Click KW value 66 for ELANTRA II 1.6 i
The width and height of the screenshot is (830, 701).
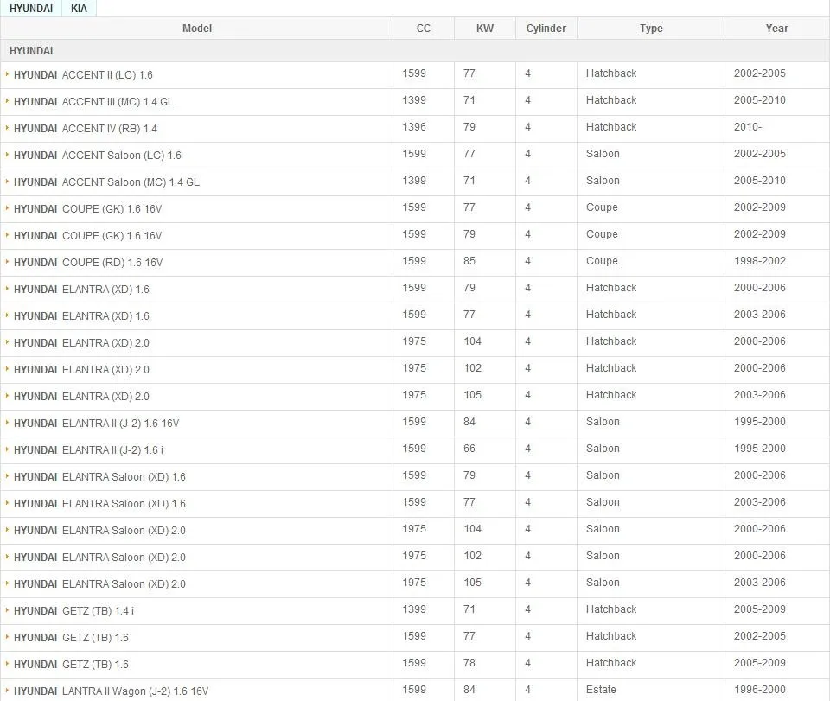pos(469,449)
